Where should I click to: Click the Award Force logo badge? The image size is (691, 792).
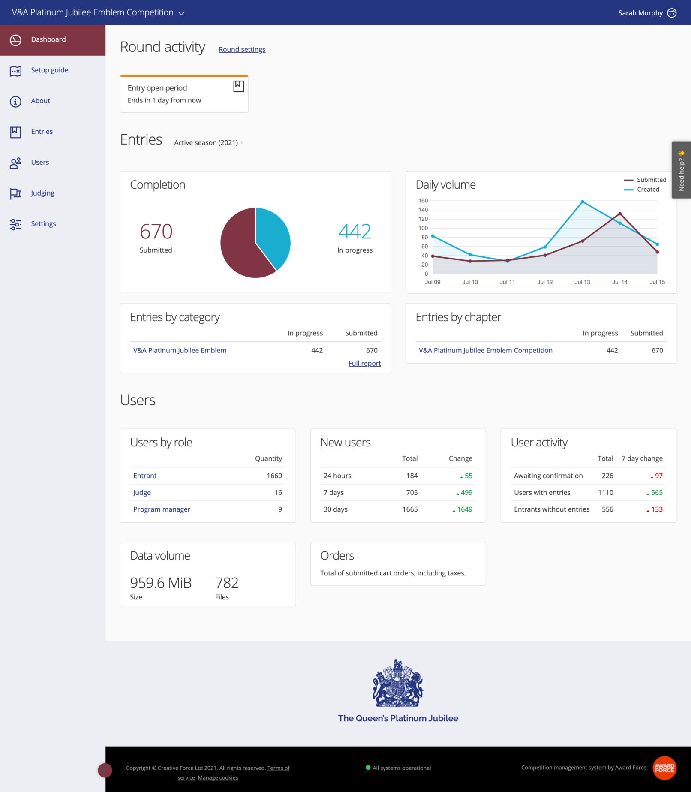[664, 768]
